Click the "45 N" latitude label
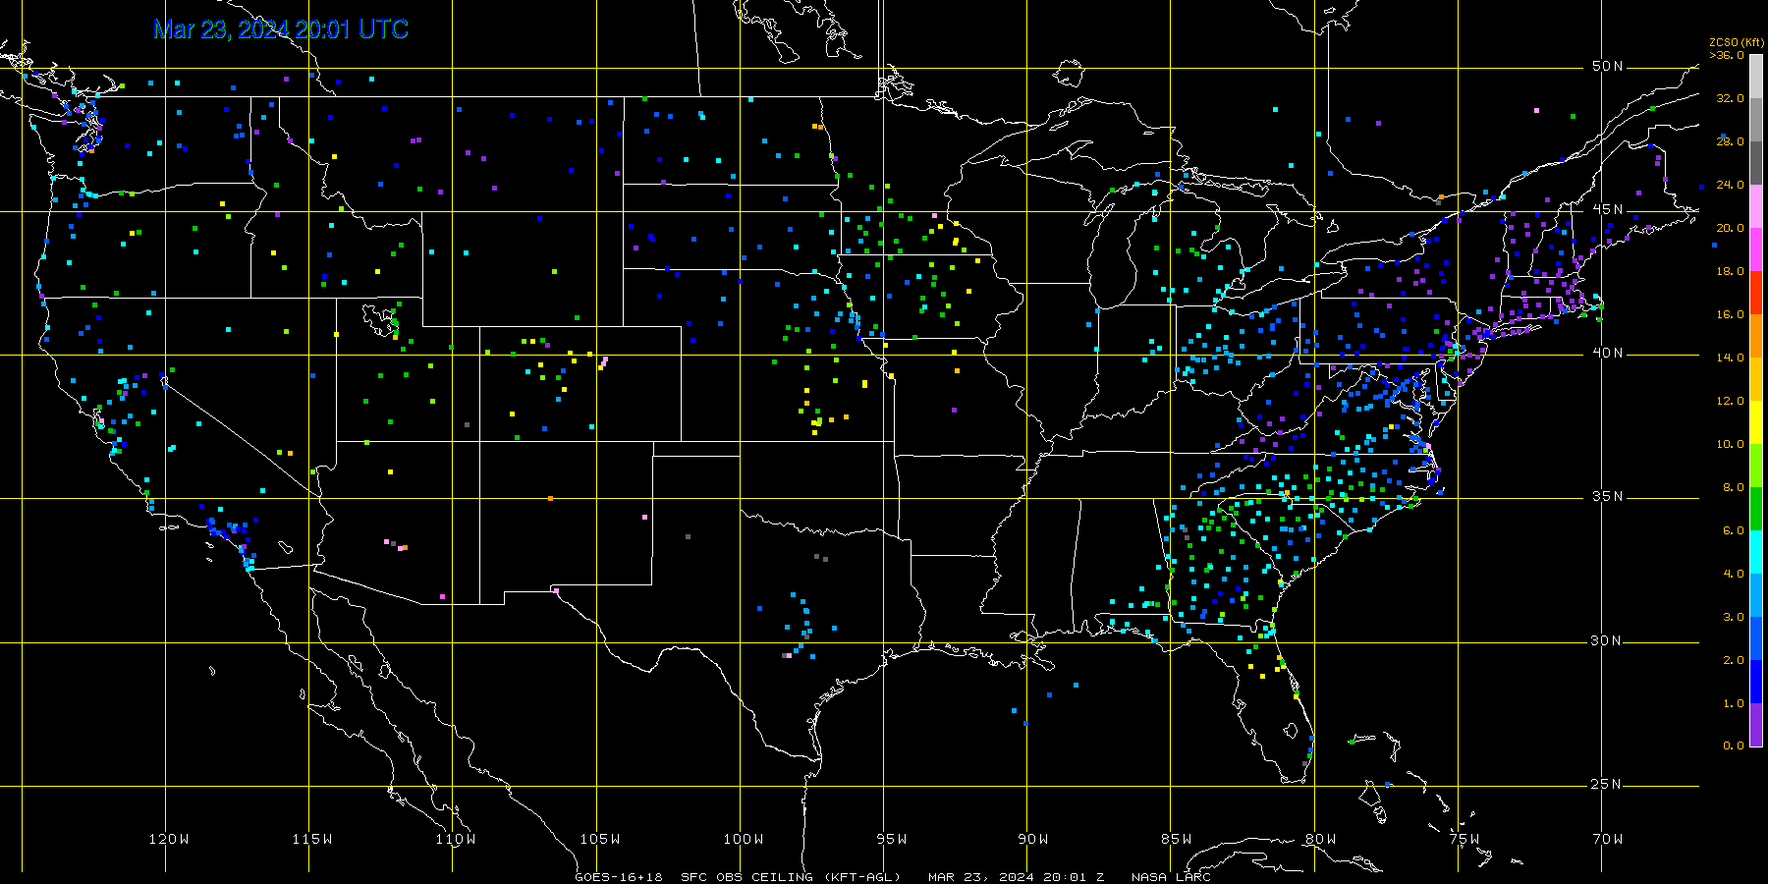Viewport: 1768px width, 884px height. coord(1607,209)
